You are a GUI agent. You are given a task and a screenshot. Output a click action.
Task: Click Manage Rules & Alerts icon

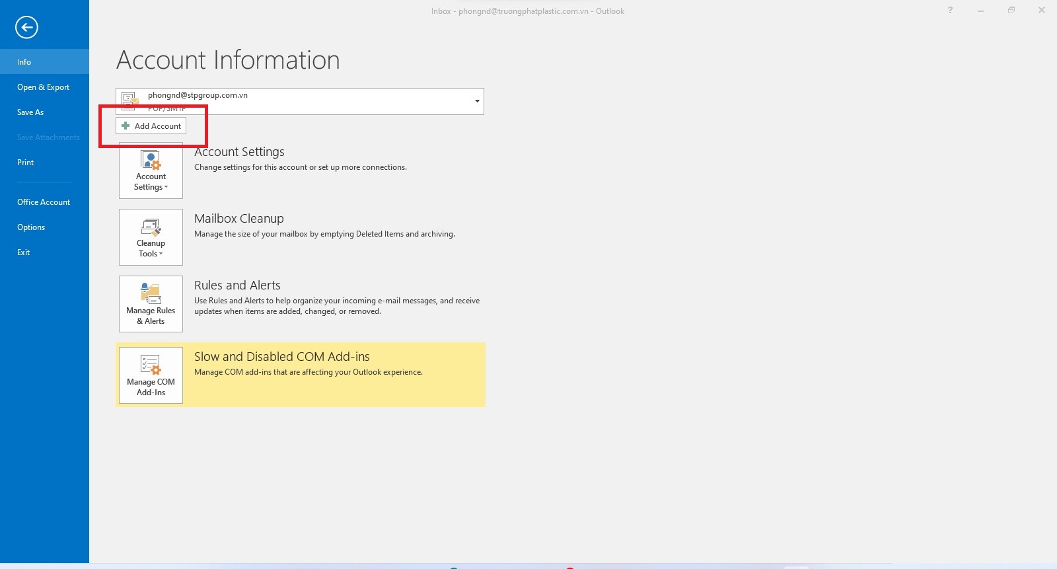pos(151,304)
